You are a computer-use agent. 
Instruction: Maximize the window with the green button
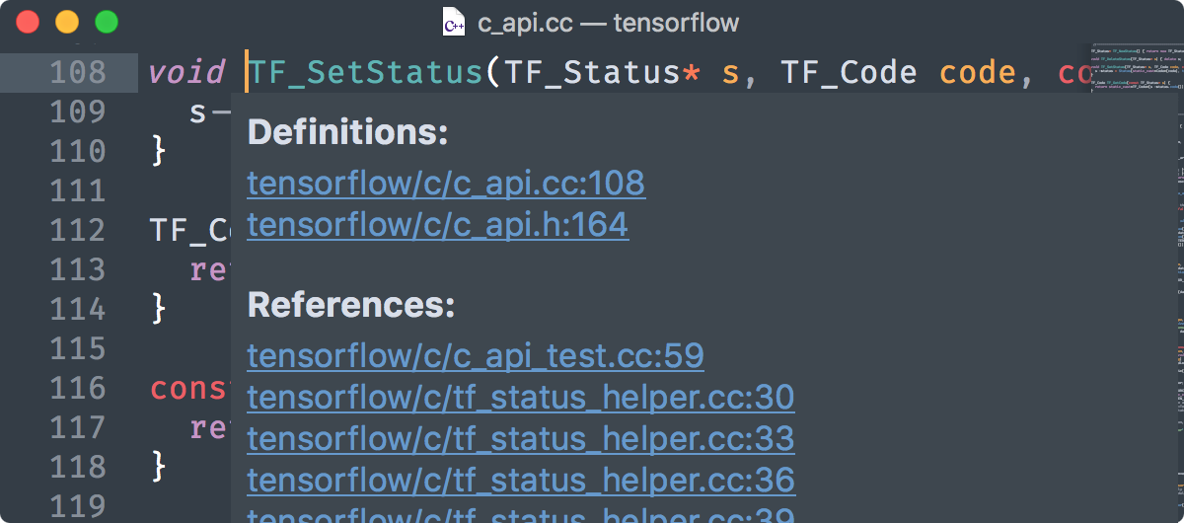(x=106, y=22)
